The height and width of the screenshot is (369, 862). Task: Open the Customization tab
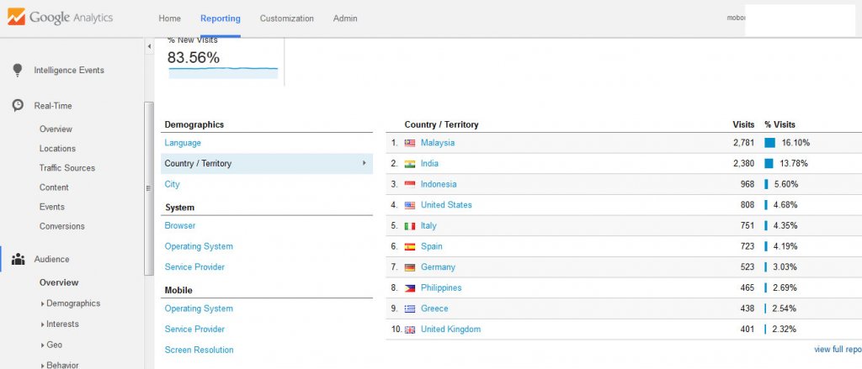pyautogui.click(x=286, y=18)
